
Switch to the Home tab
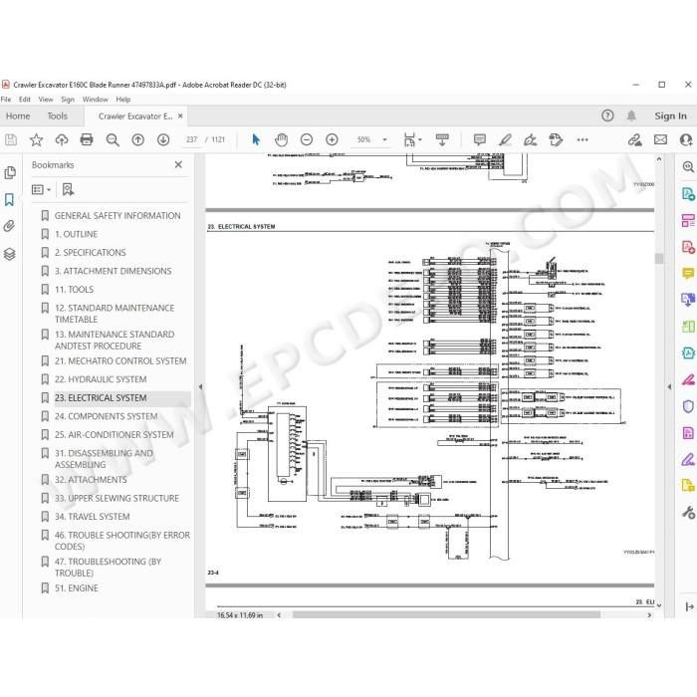(x=18, y=116)
